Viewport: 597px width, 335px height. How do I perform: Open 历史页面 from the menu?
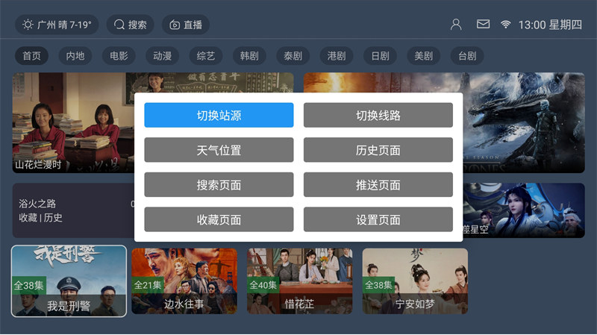378,150
